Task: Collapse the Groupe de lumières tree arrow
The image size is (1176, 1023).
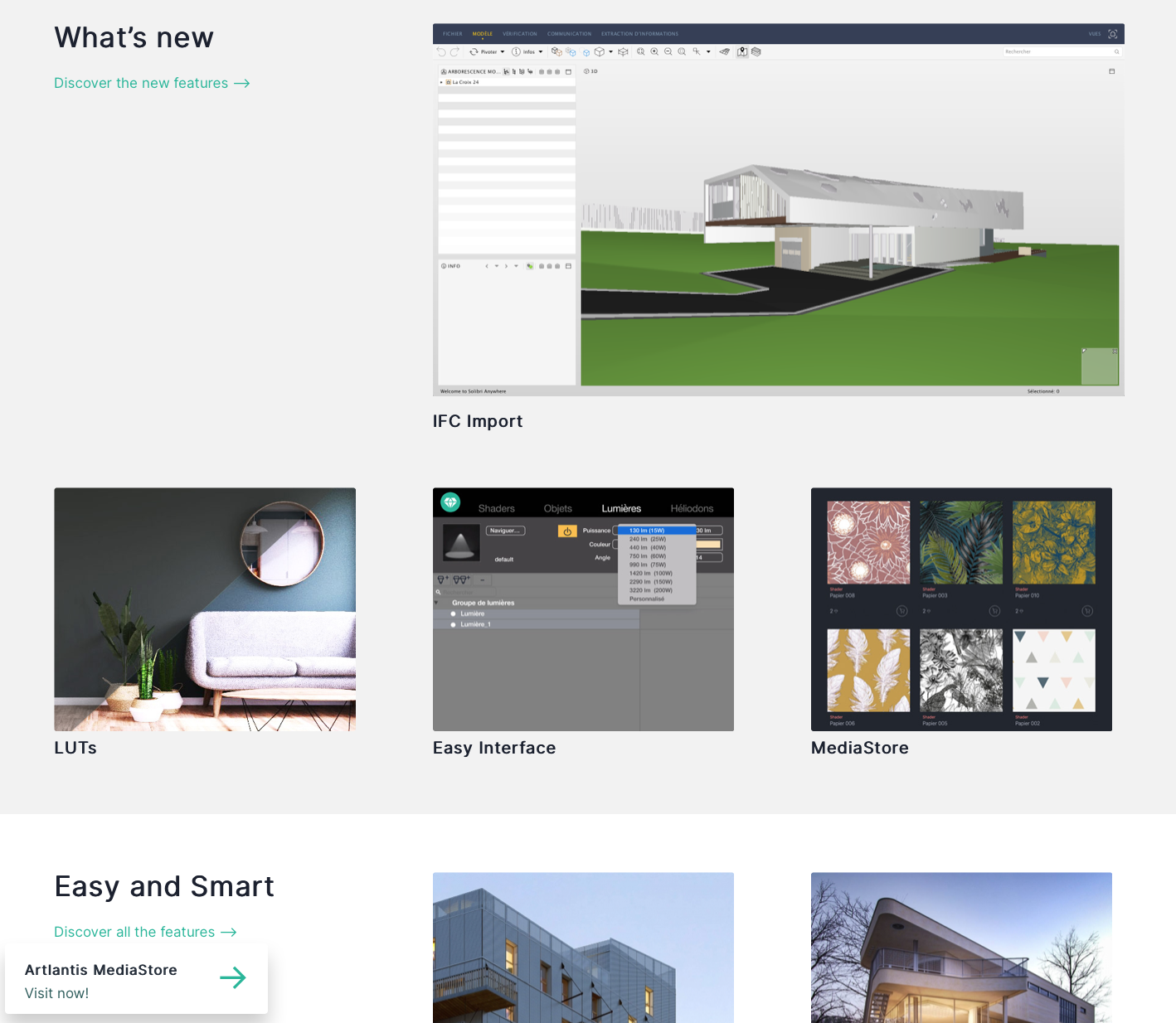Action: click(x=437, y=603)
